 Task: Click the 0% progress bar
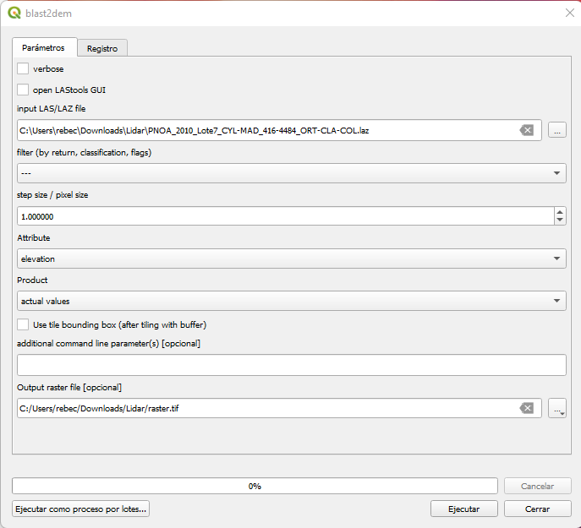coord(255,486)
